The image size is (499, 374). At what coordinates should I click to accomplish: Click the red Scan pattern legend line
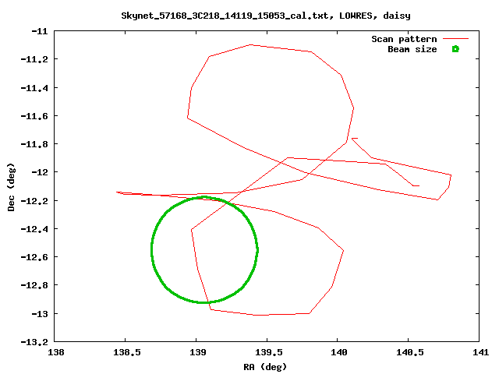click(455, 38)
